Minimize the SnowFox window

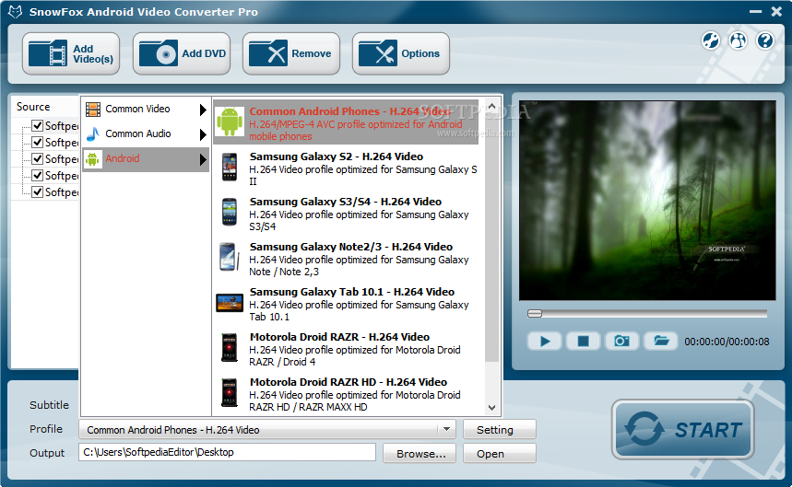click(755, 11)
